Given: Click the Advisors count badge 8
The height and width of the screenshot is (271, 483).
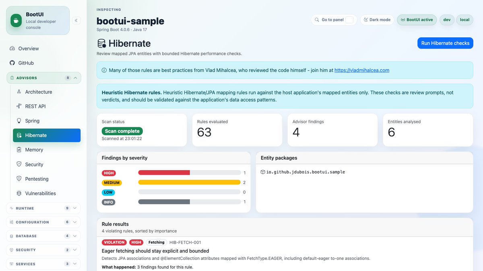Looking at the screenshot, I should click(68, 78).
